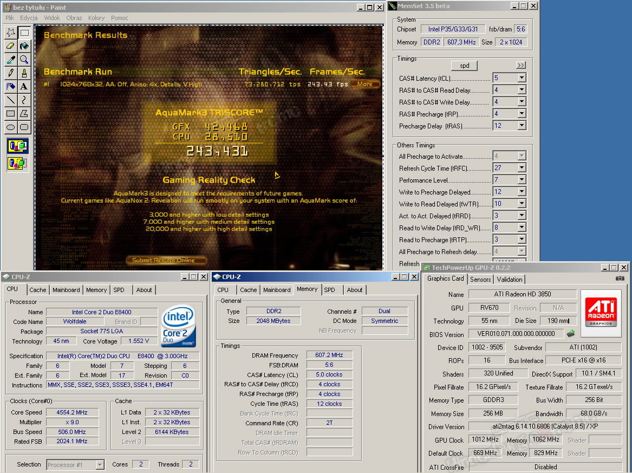Open the Kolory menu in Paint

(x=96, y=18)
